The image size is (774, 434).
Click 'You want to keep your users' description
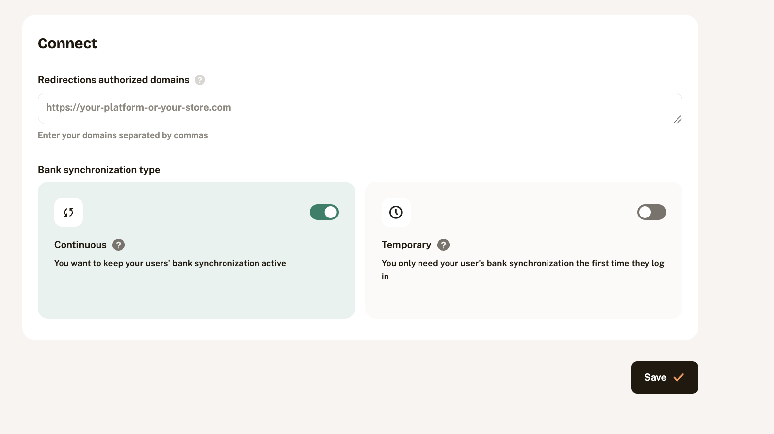[x=170, y=263]
